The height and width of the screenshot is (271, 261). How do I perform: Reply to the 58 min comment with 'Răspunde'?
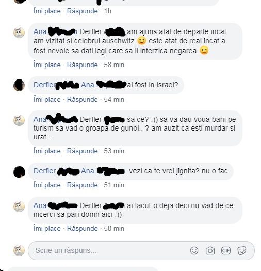pos(82,65)
